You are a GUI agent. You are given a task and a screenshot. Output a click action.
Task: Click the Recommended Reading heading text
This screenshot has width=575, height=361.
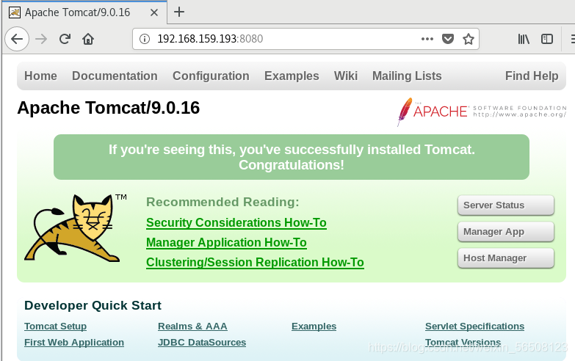click(223, 202)
